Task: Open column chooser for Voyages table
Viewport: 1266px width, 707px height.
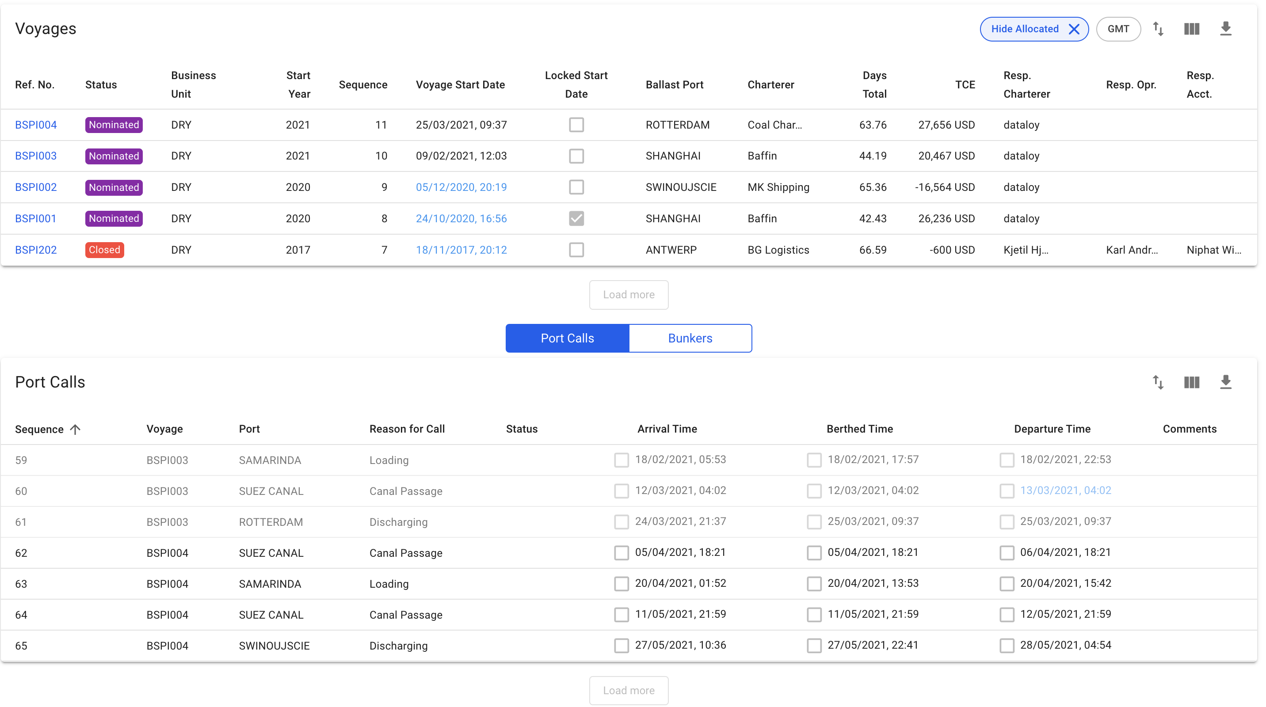Action: 1192,29
